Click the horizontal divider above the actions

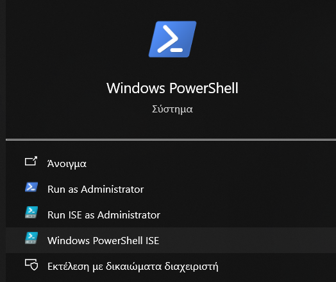171,139
